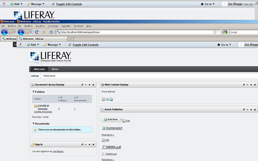Open Configuration wrench of Asset Publisher

pos(243,109)
